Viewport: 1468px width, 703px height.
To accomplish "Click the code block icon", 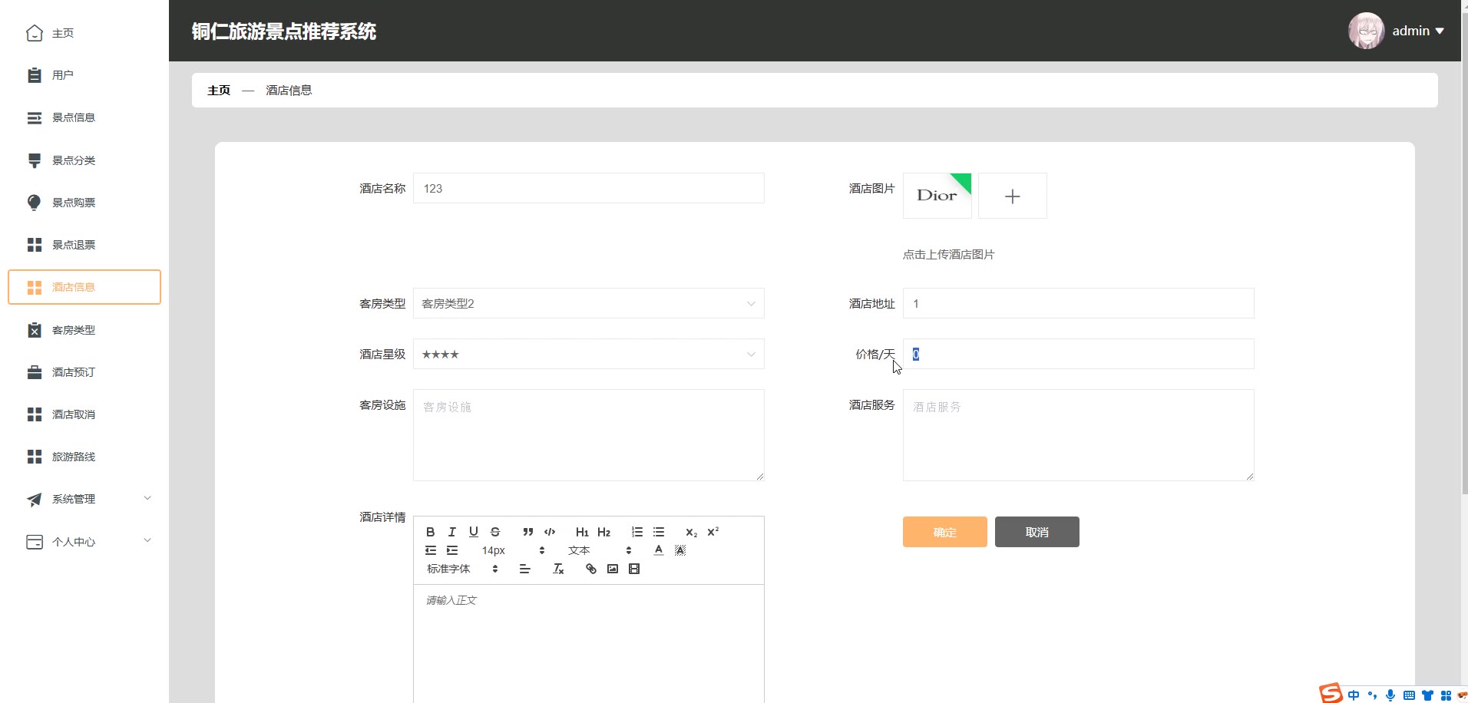I will (x=550, y=532).
